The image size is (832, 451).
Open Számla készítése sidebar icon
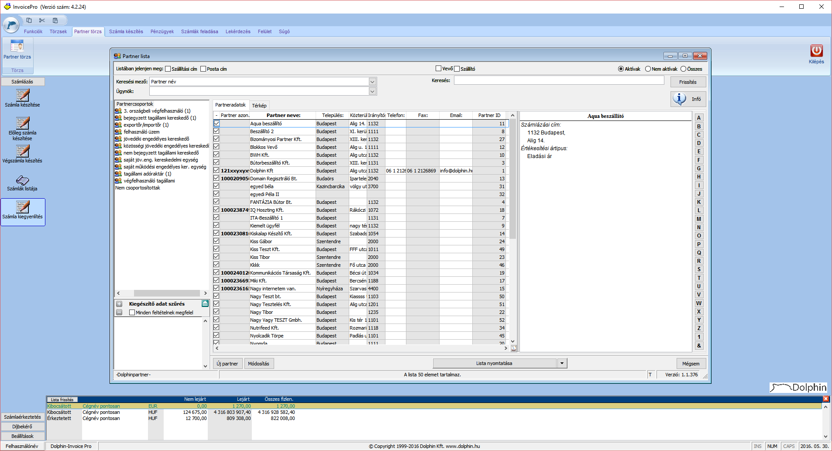(x=22, y=98)
